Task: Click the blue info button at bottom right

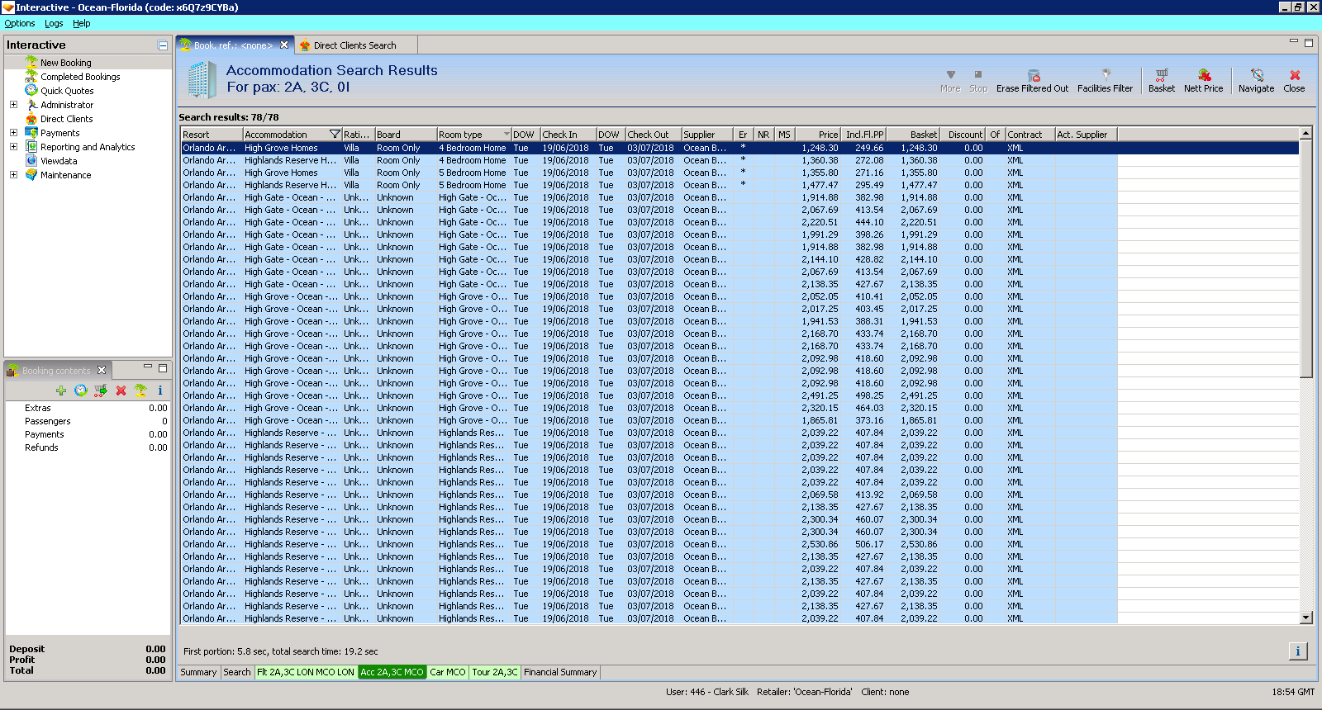Action: click(1297, 651)
